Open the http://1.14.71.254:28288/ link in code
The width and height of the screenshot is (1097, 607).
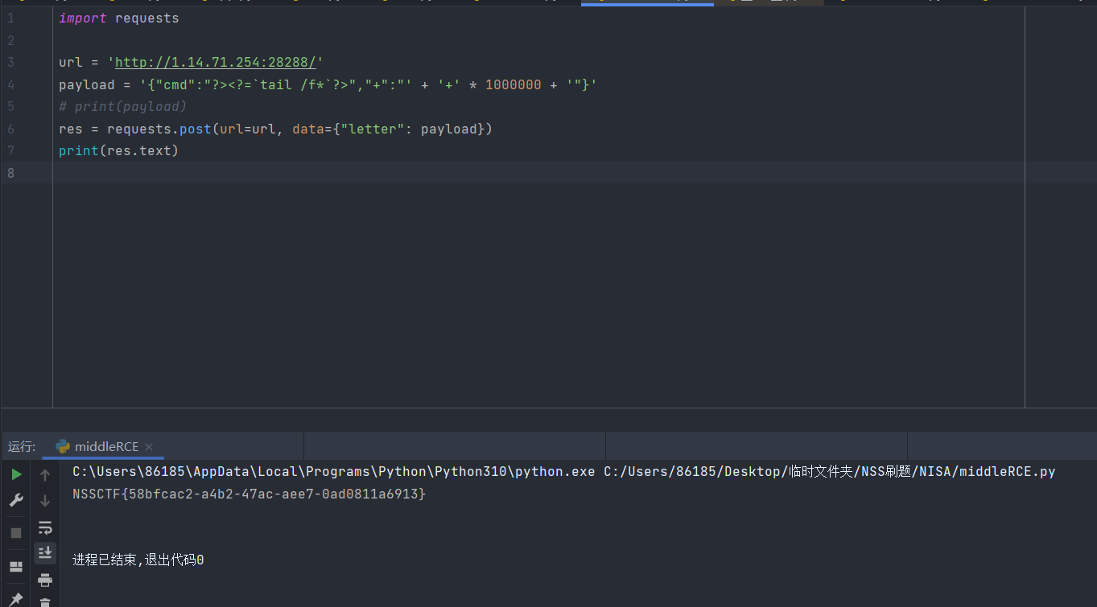(216, 62)
